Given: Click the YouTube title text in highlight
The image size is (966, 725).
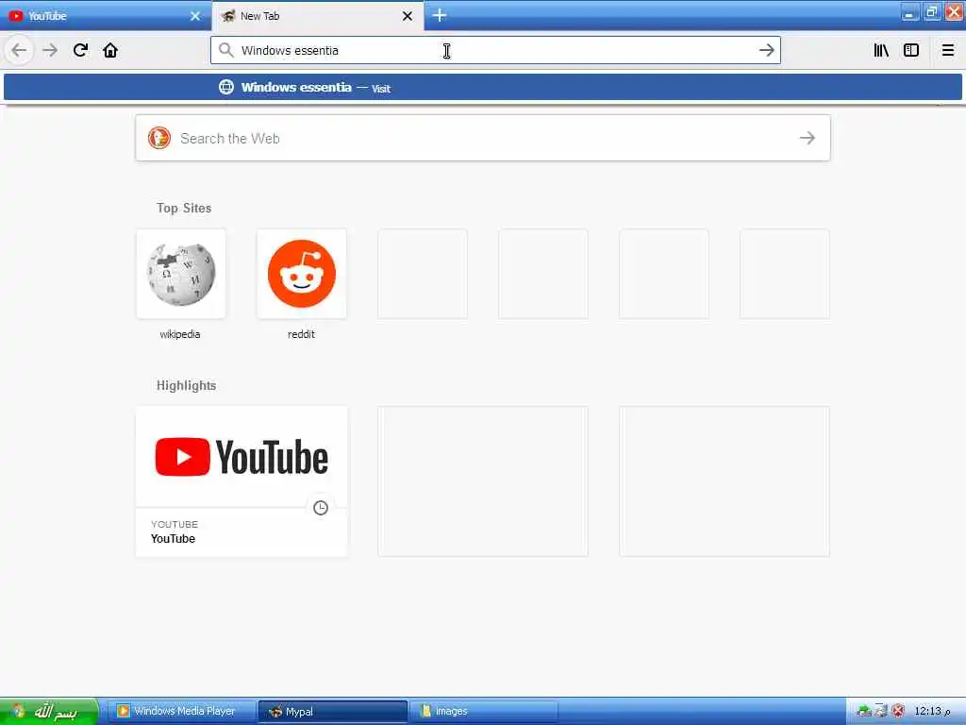Looking at the screenshot, I should (x=174, y=539).
